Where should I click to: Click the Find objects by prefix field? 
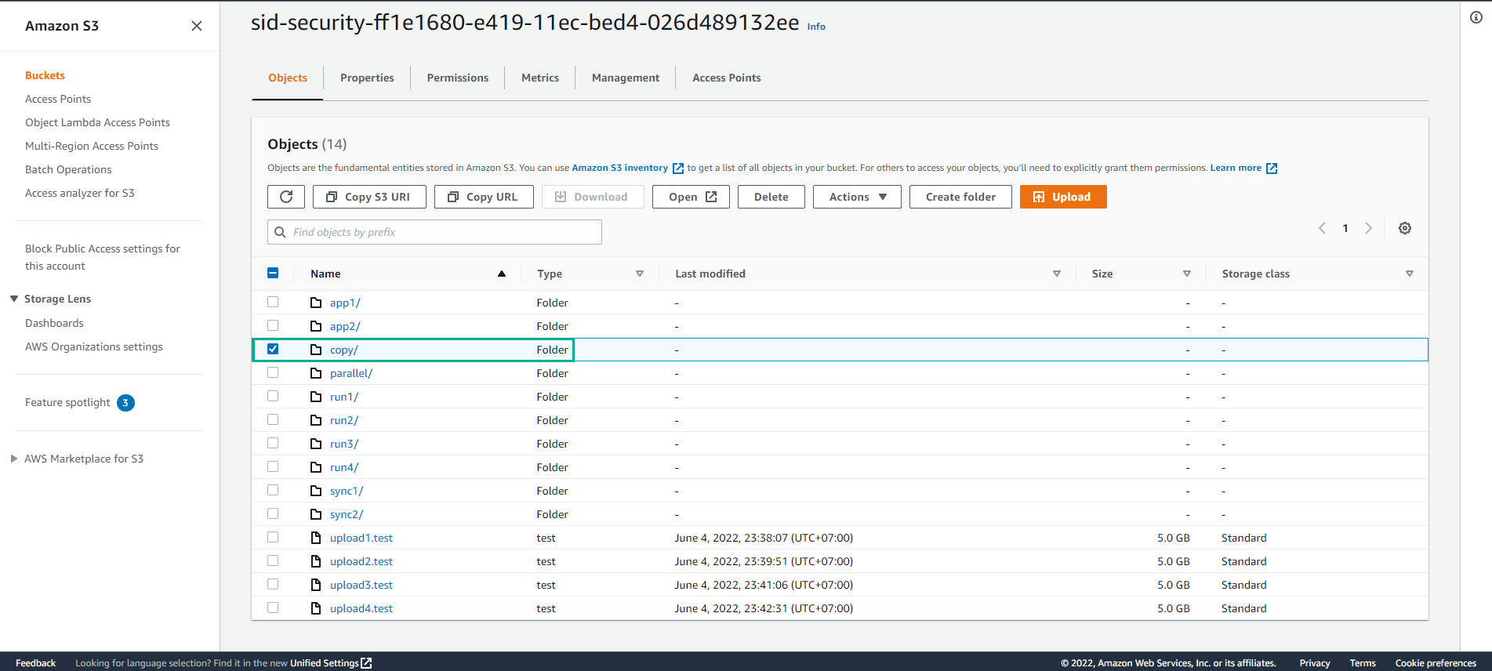(434, 232)
